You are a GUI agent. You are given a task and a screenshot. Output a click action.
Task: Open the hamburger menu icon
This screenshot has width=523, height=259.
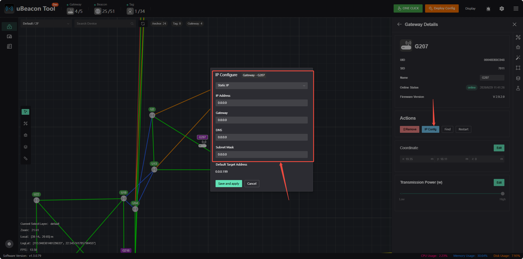click(x=516, y=9)
